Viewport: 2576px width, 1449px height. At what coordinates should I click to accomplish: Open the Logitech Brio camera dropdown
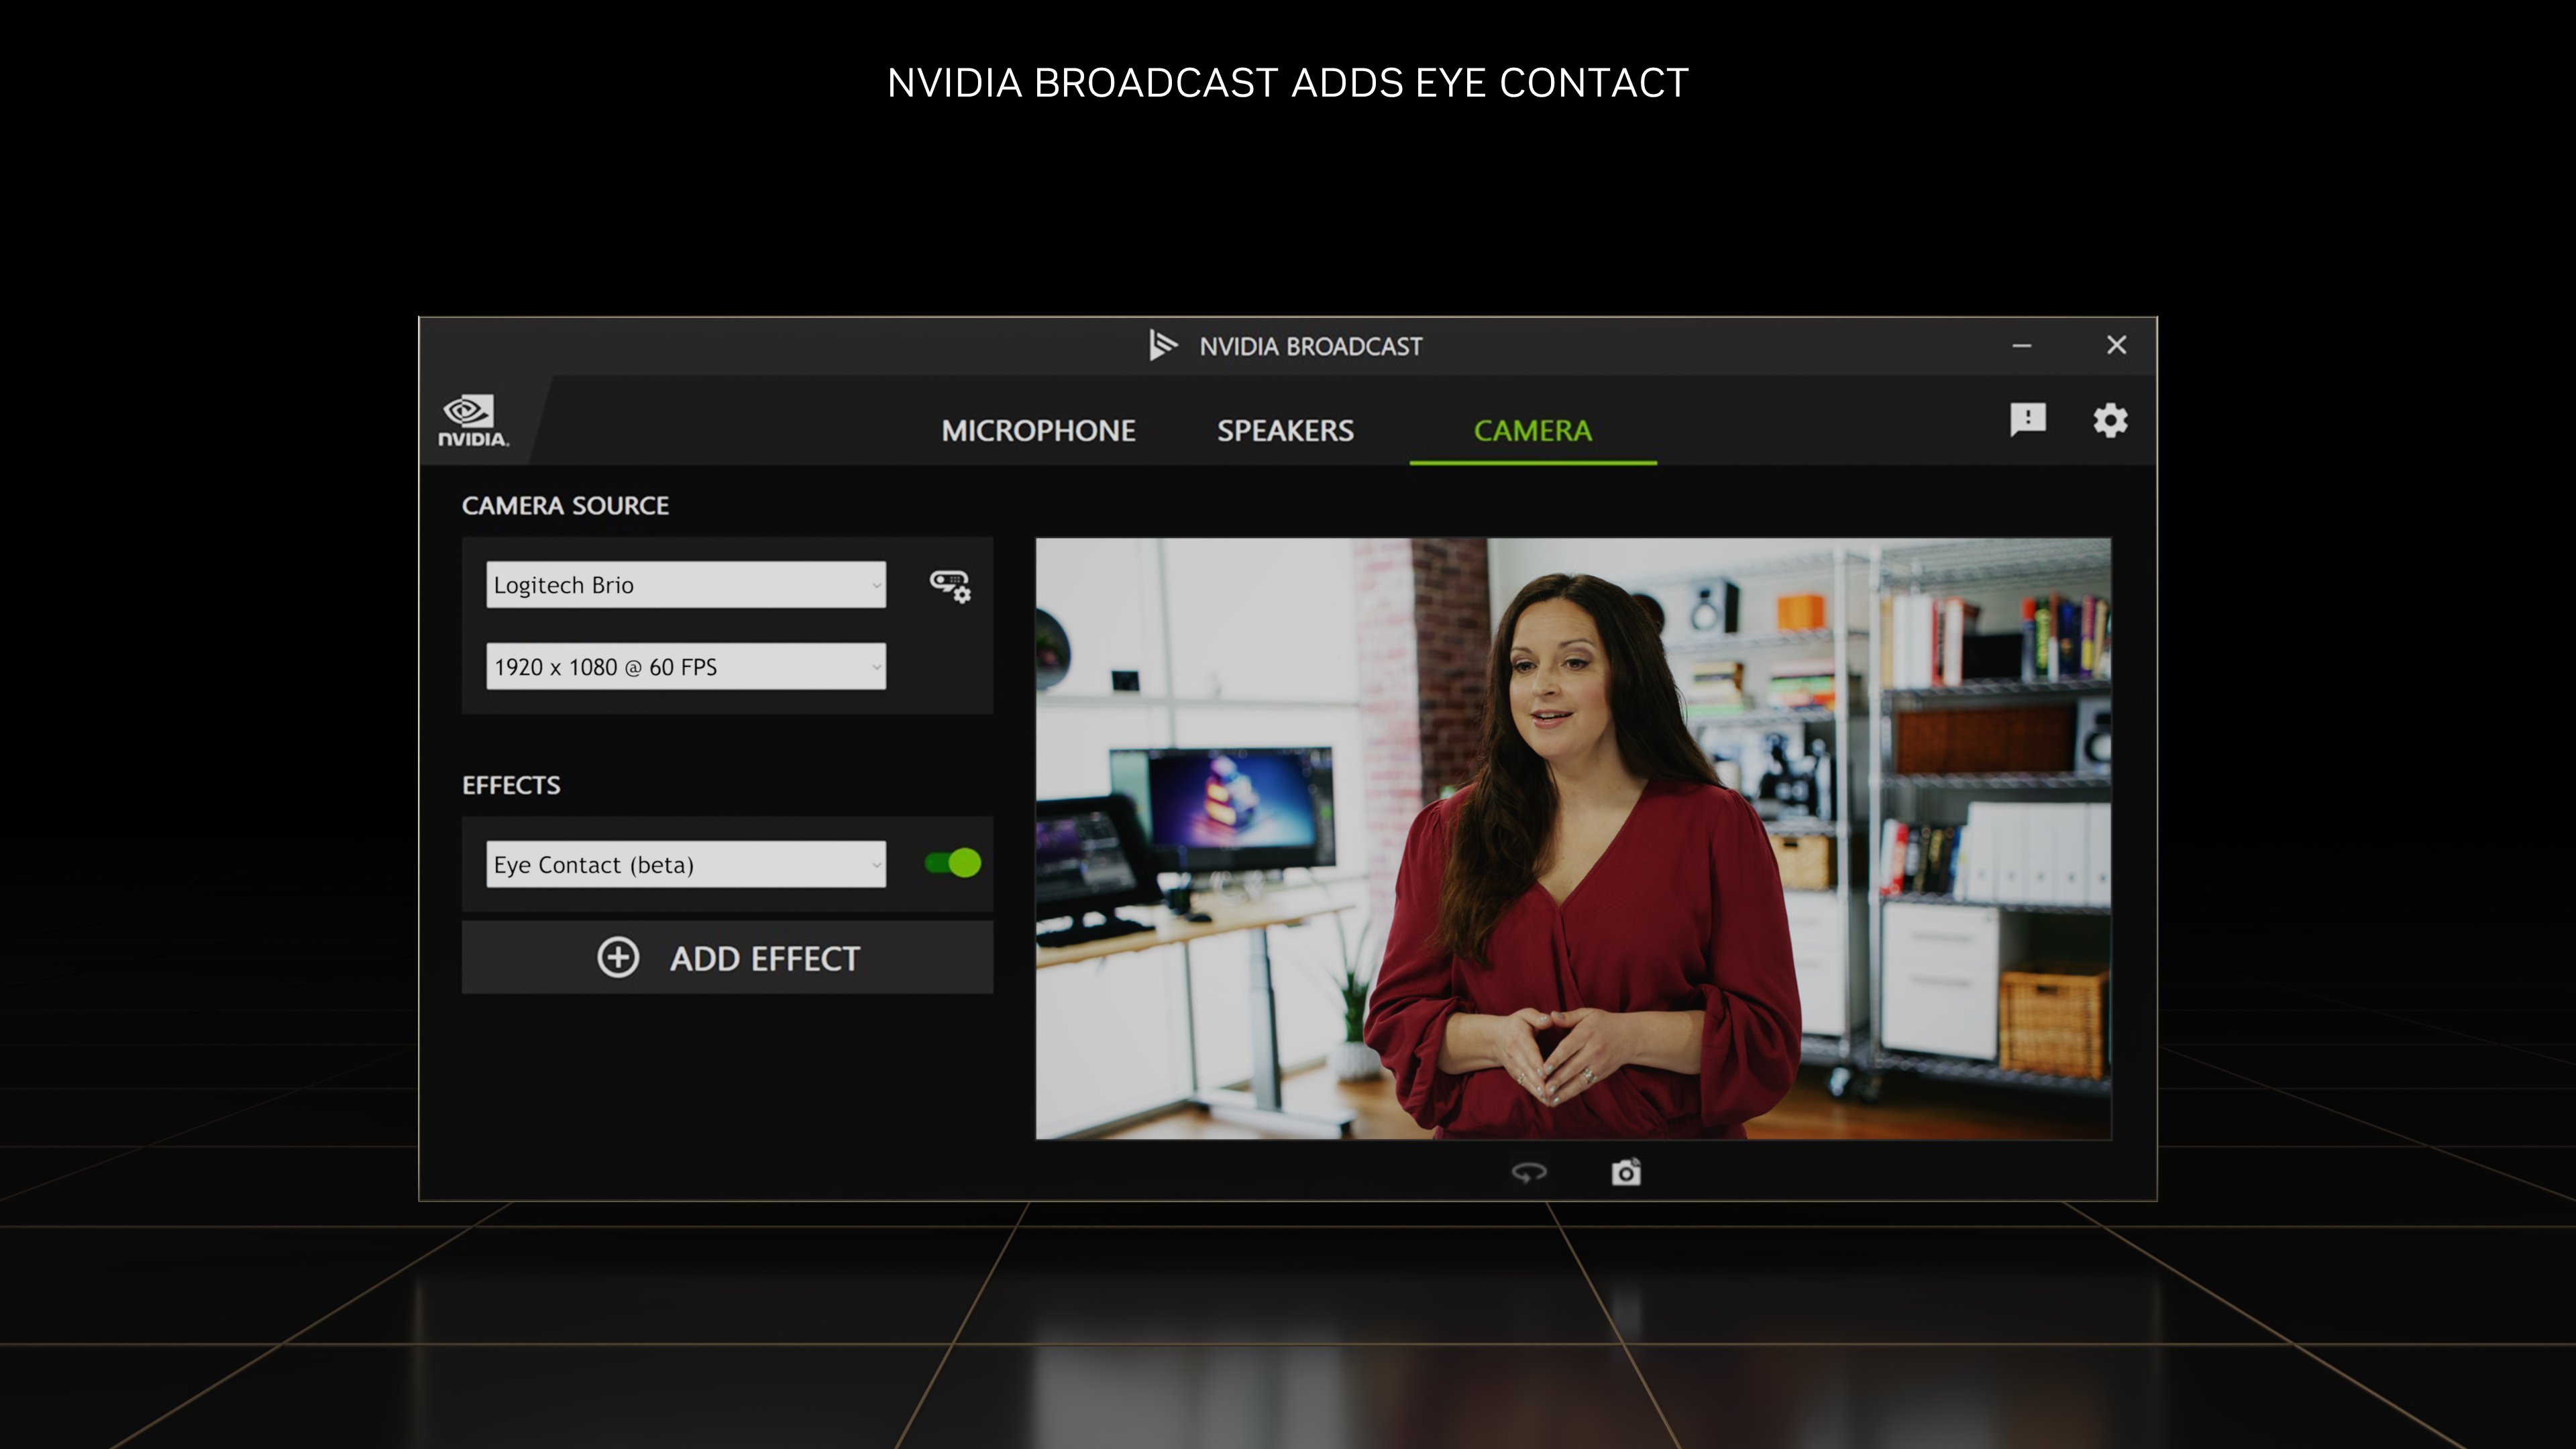(x=686, y=585)
